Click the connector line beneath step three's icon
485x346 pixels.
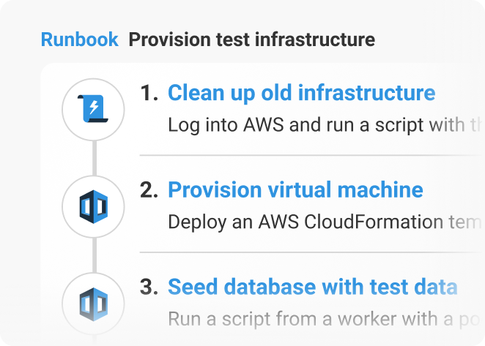(x=95, y=340)
